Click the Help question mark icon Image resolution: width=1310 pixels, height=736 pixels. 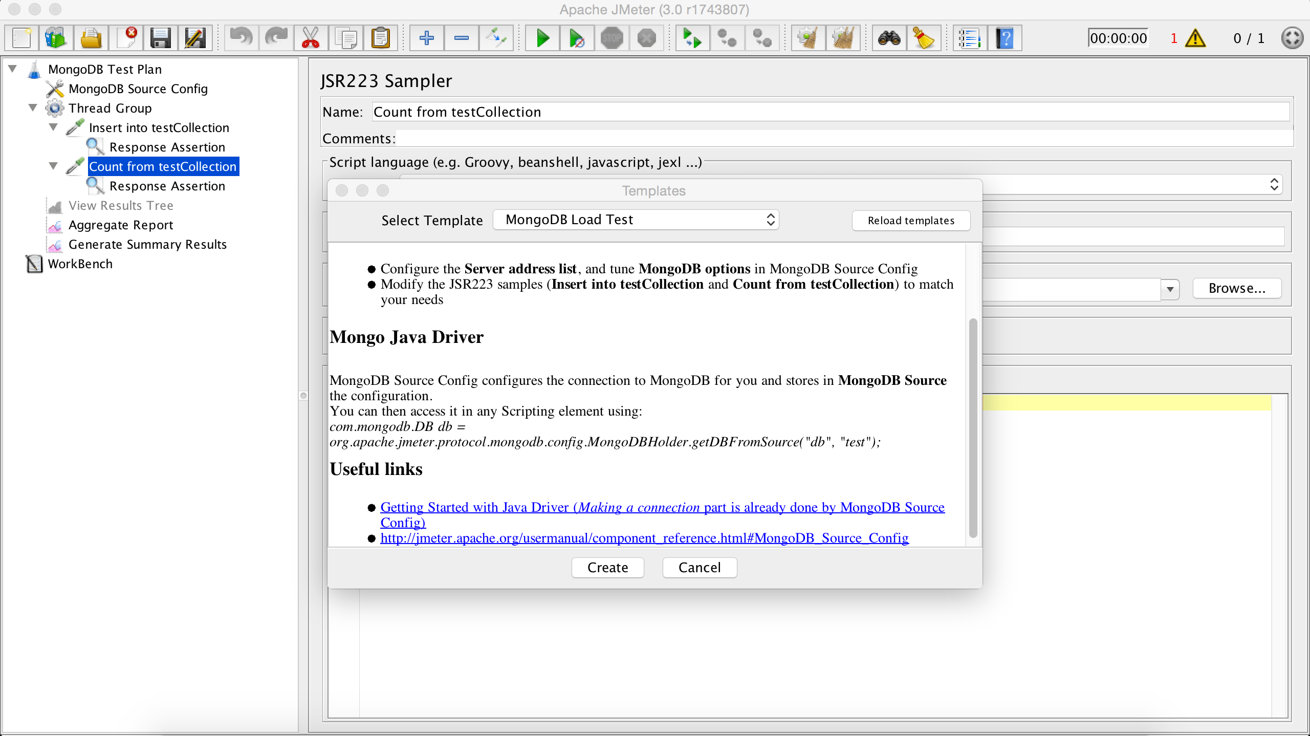tap(1005, 38)
